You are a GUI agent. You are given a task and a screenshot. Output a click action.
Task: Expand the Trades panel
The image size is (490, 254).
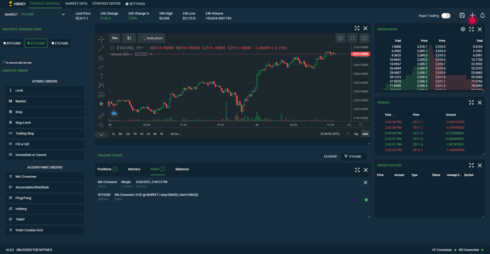pos(471,102)
